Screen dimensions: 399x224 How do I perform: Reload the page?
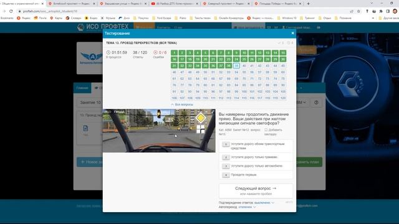[11, 11]
